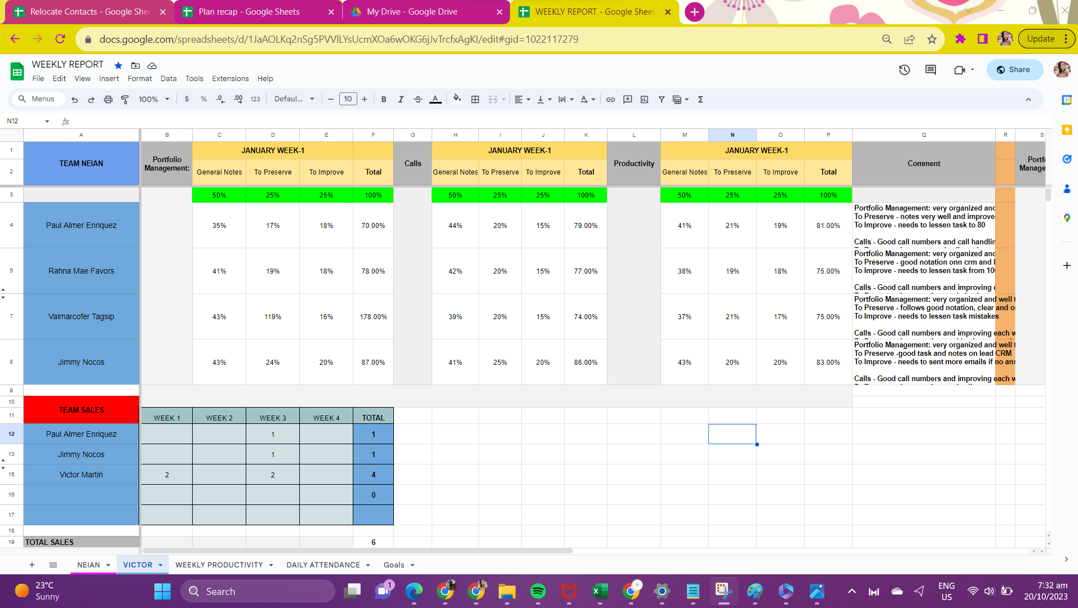Apply percent format to the cell
The width and height of the screenshot is (1078, 608).
[x=203, y=99]
